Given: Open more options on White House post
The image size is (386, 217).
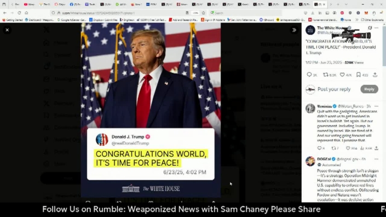Looking at the screenshot, I should pyautogui.click(x=376, y=28).
